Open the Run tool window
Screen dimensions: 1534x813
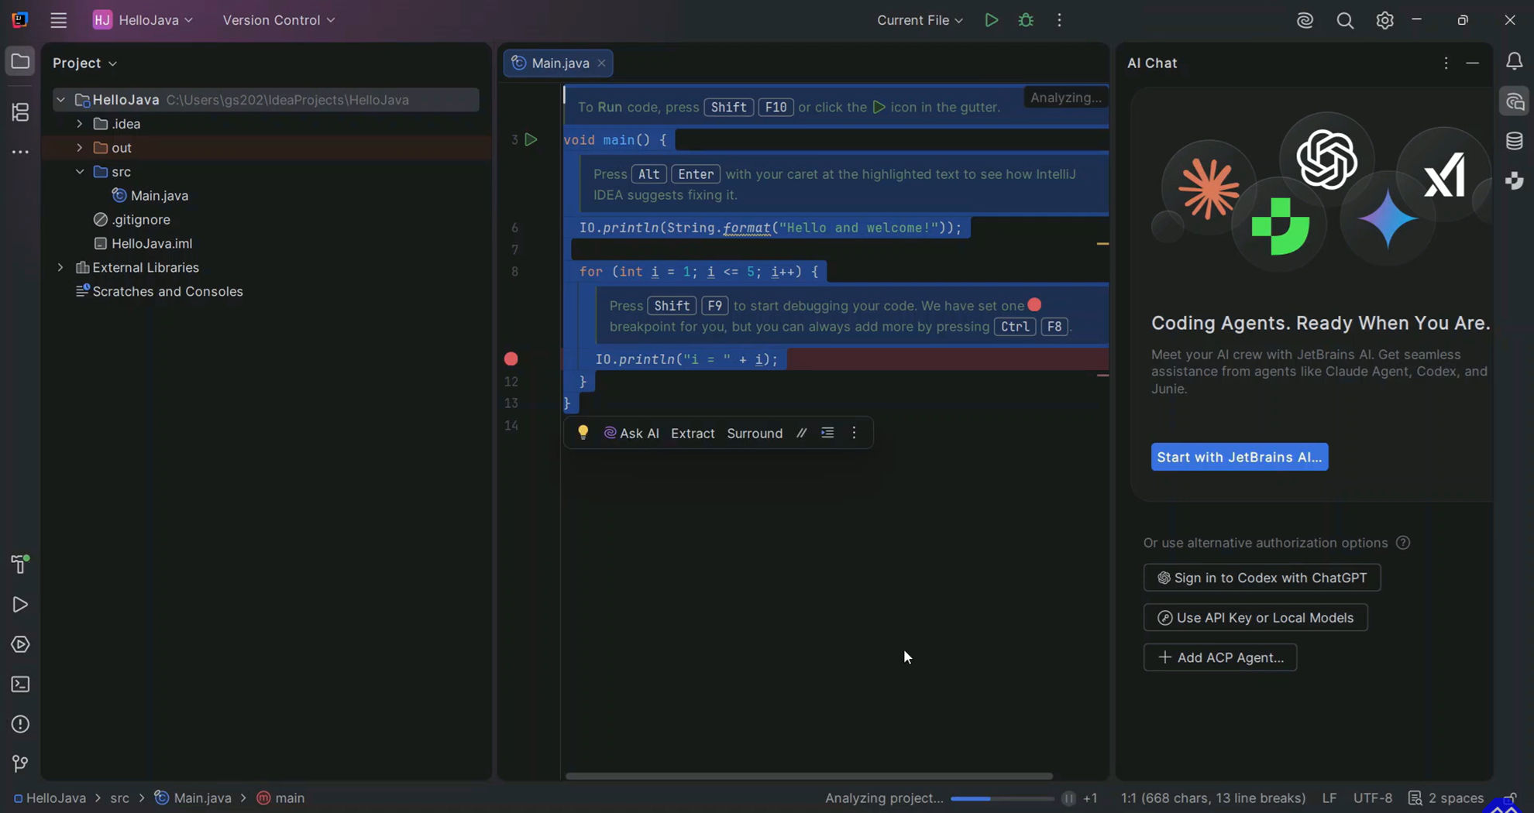[20, 604]
